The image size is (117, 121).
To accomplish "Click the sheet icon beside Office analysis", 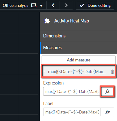I will (x=34, y=5).
